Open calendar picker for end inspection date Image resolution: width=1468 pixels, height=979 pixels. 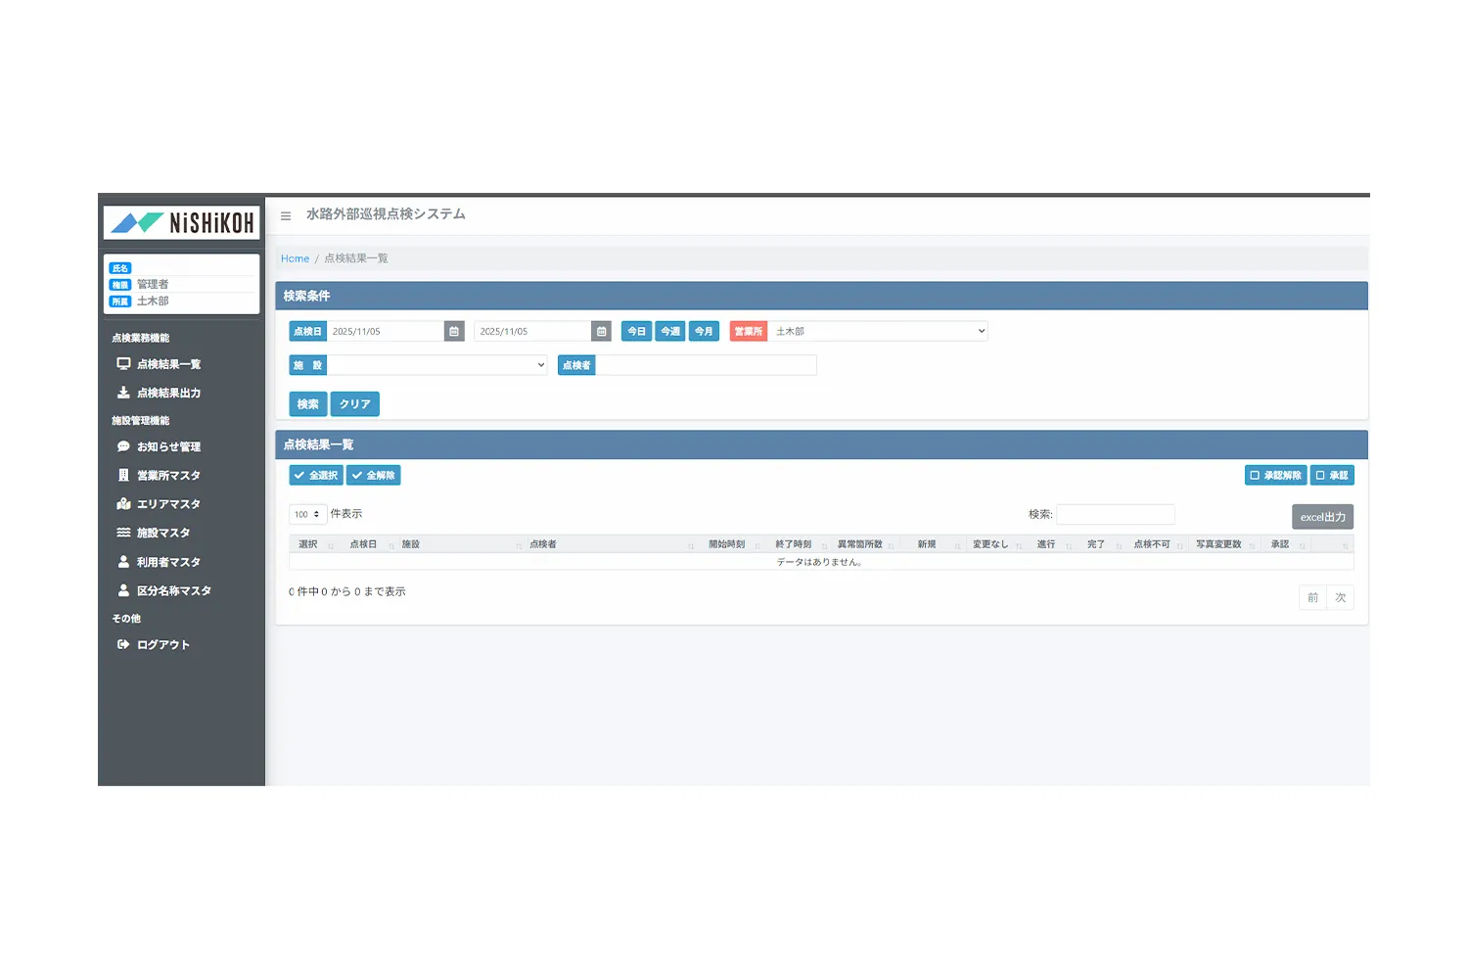(x=601, y=332)
